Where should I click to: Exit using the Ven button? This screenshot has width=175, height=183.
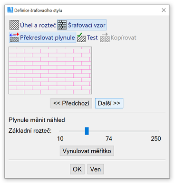point(96,169)
